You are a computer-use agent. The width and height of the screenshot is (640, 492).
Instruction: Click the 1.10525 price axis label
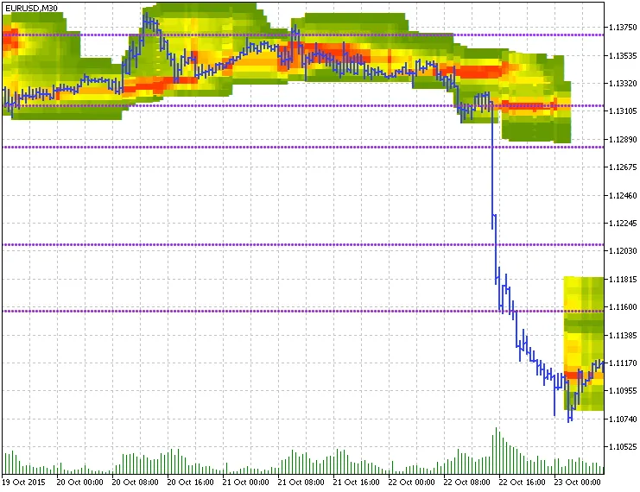622,447
